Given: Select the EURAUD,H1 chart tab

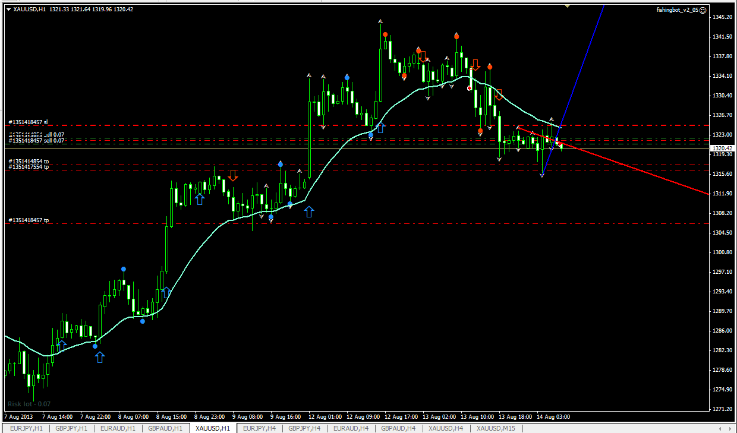Looking at the screenshot, I should (118, 428).
